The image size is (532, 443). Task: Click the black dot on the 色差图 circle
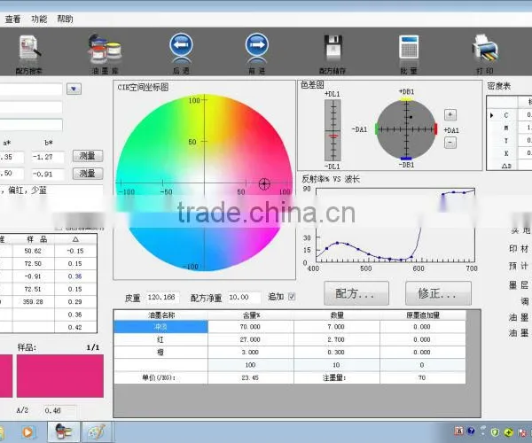(411, 117)
